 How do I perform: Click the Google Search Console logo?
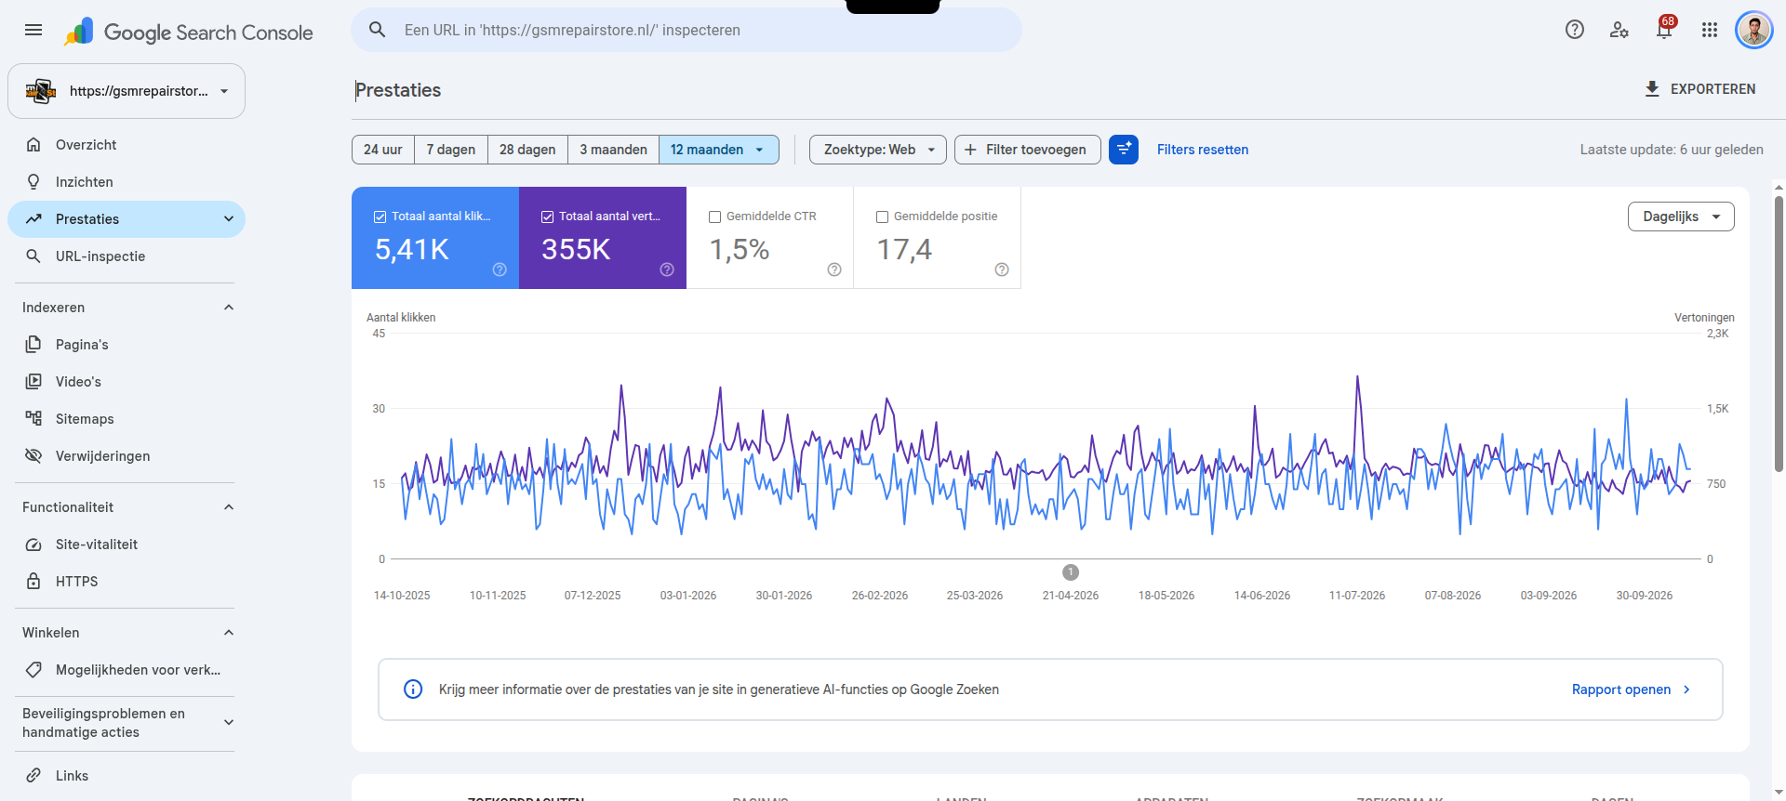pyautogui.click(x=189, y=33)
